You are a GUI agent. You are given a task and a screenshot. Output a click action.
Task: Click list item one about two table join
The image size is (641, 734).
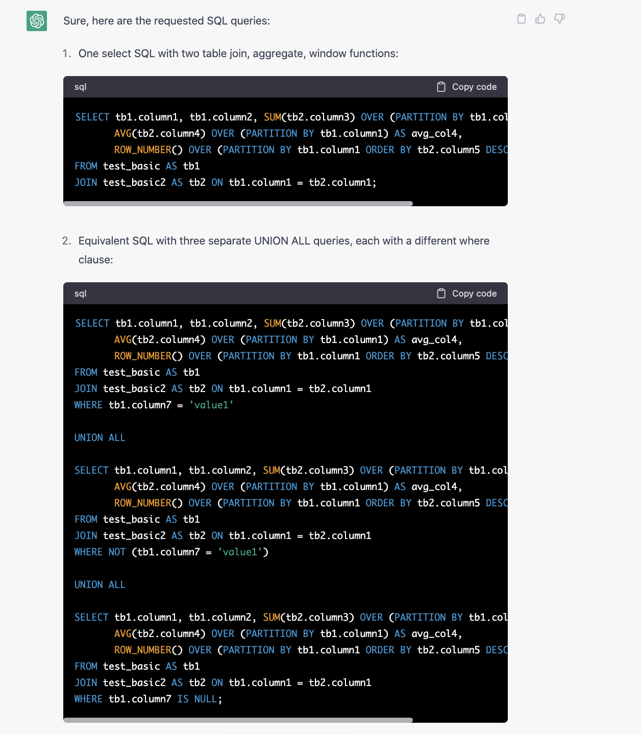tap(238, 54)
